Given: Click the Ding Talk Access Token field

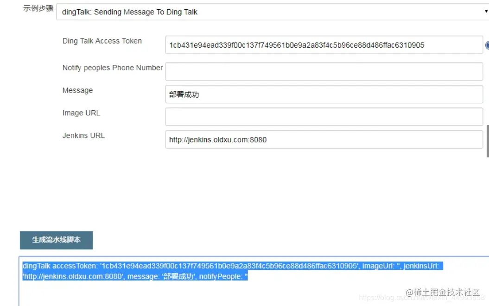Looking at the screenshot, I should 324,45.
